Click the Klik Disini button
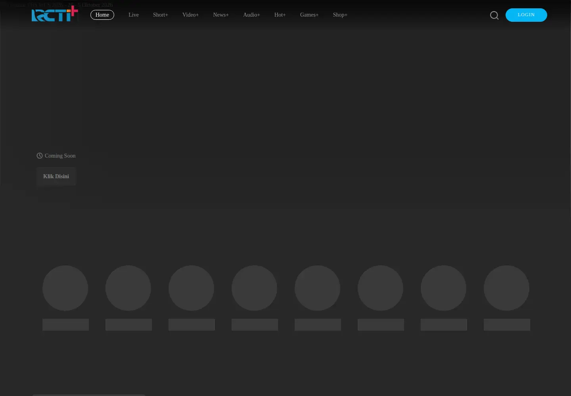The height and width of the screenshot is (396, 571). [56, 176]
